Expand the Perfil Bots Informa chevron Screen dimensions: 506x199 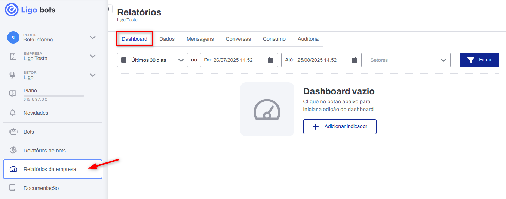[x=93, y=37]
